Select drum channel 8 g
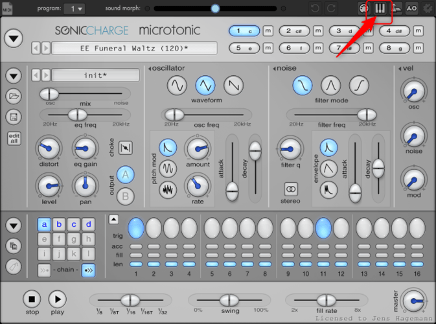Viewport: 436px width, 324px height. [395, 48]
